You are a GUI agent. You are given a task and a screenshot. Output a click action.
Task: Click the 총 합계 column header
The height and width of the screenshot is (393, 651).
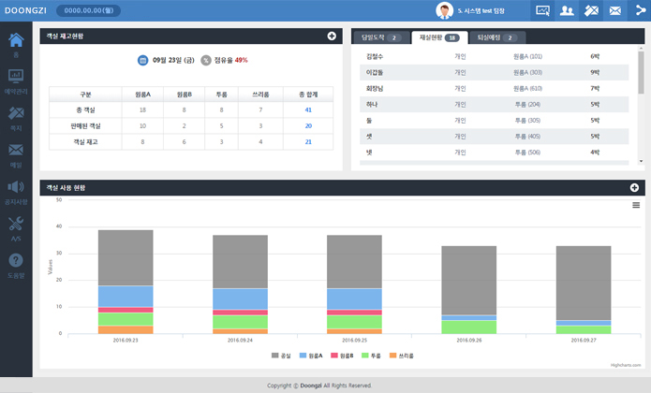click(x=308, y=95)
